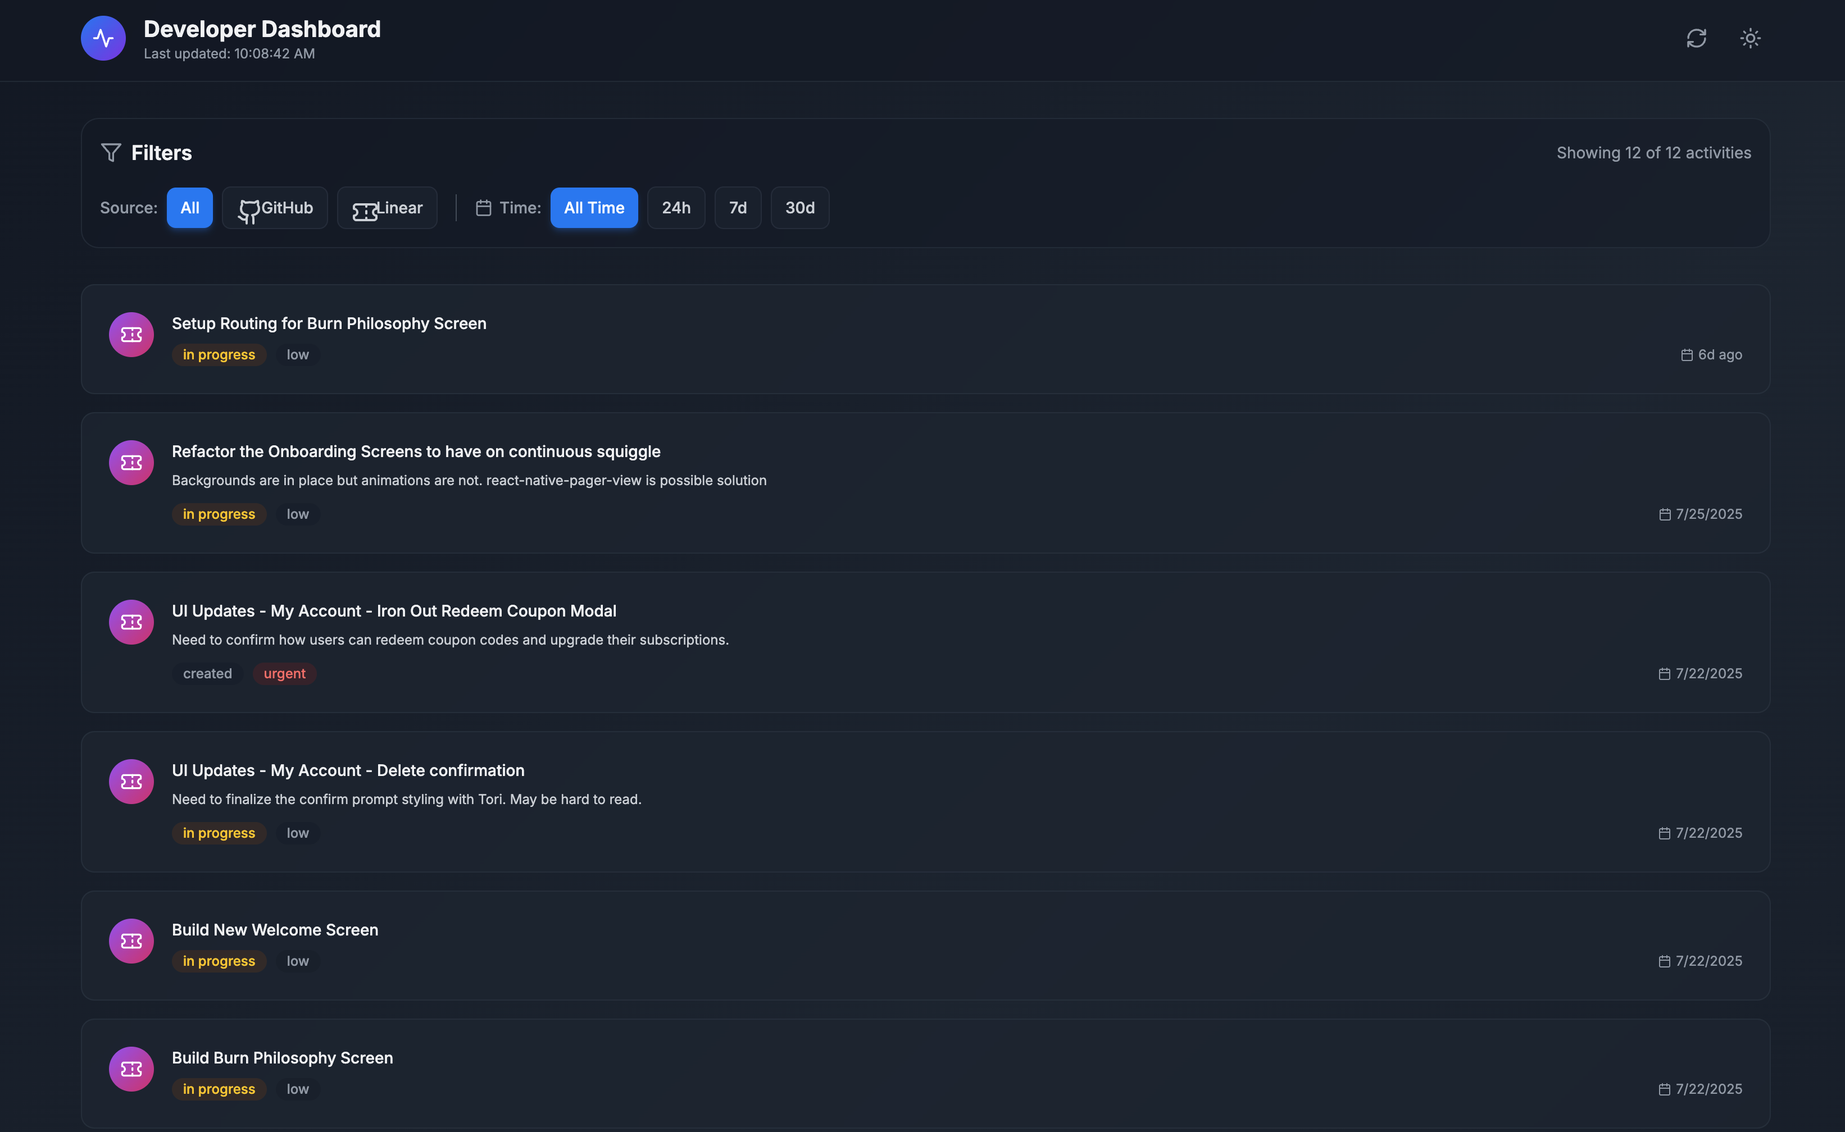The image size is (1845, 1132).
Task: Click low badge on Setup Routing card
Action: pyautogui.click(x=297, y=355)
